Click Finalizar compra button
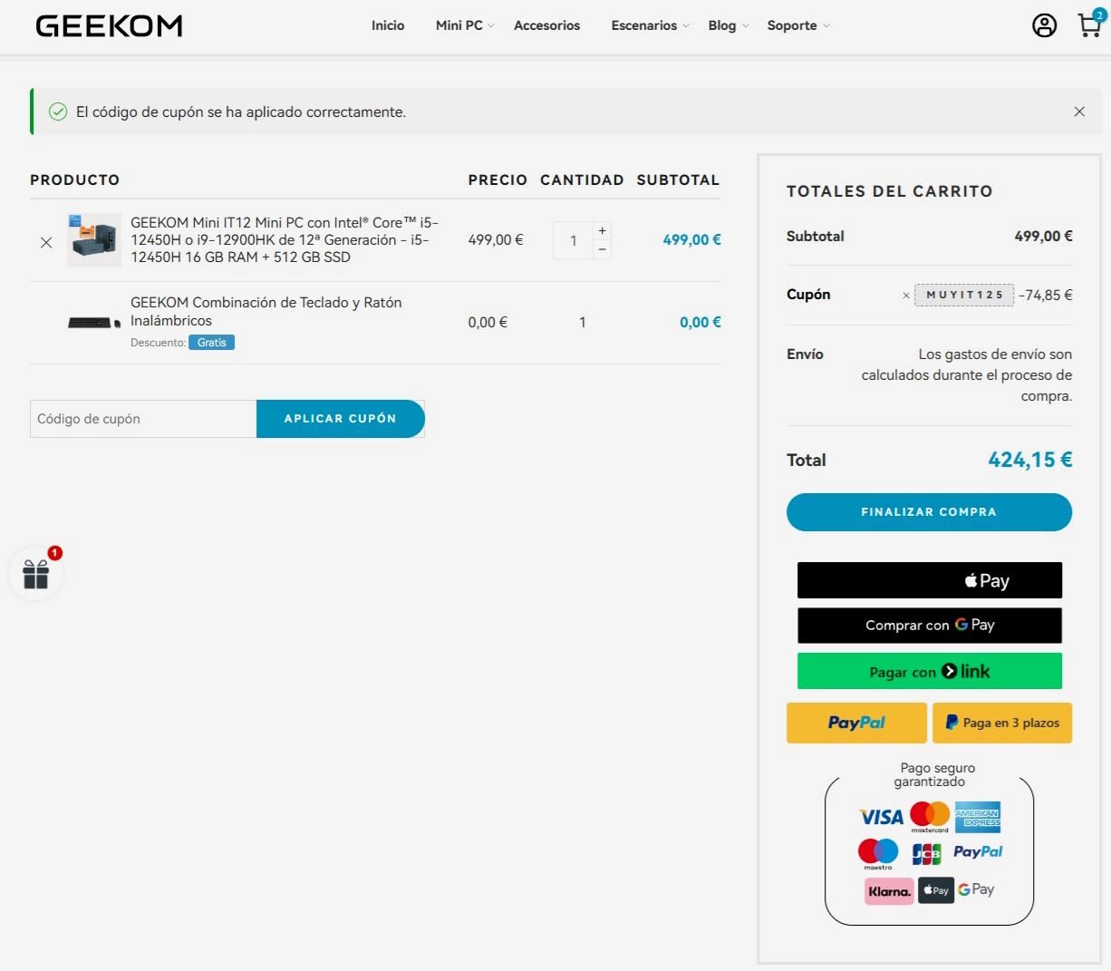The width and height of the screenshot is (1111, 971). coord(929,512)
